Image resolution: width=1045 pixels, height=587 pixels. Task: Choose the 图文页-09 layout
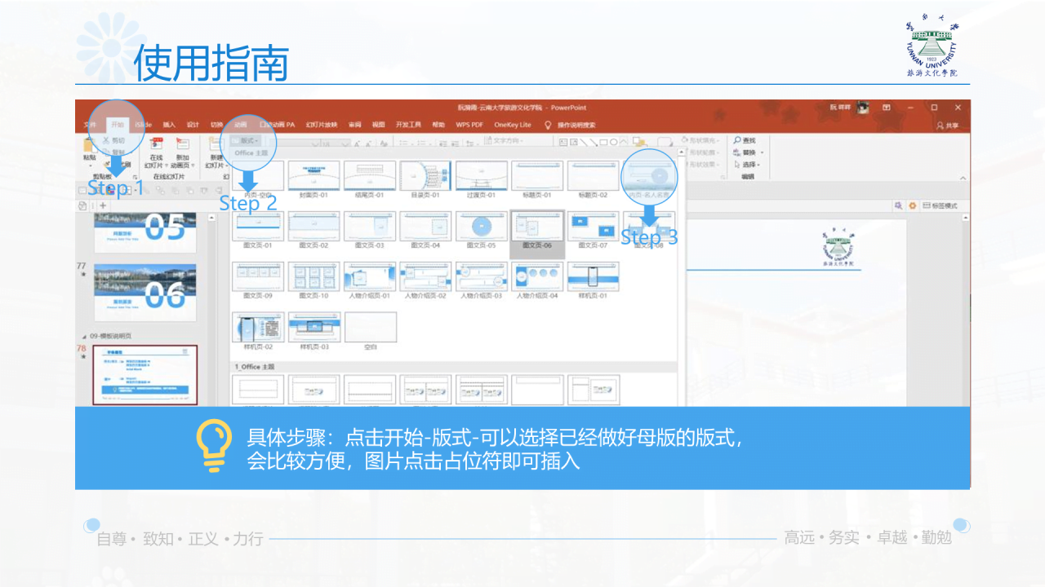pos(259,280)
